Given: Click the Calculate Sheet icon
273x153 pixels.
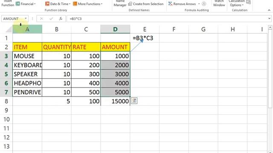Looking at the screenshot, I should click(249, 2).
